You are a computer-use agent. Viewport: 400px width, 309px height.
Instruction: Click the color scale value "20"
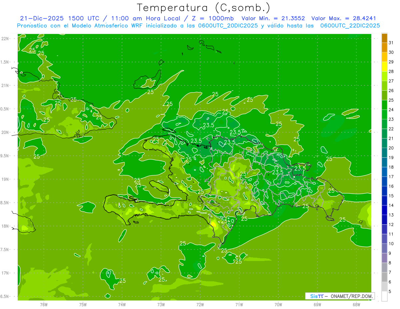pos(391,148)
